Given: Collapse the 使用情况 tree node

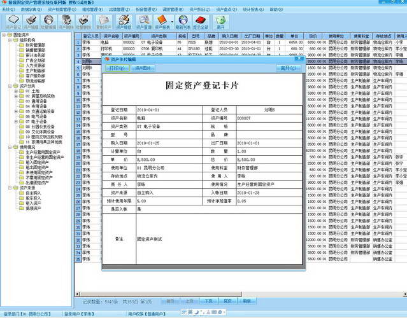Looking at the screenshot, I should (x=10, y=147).
